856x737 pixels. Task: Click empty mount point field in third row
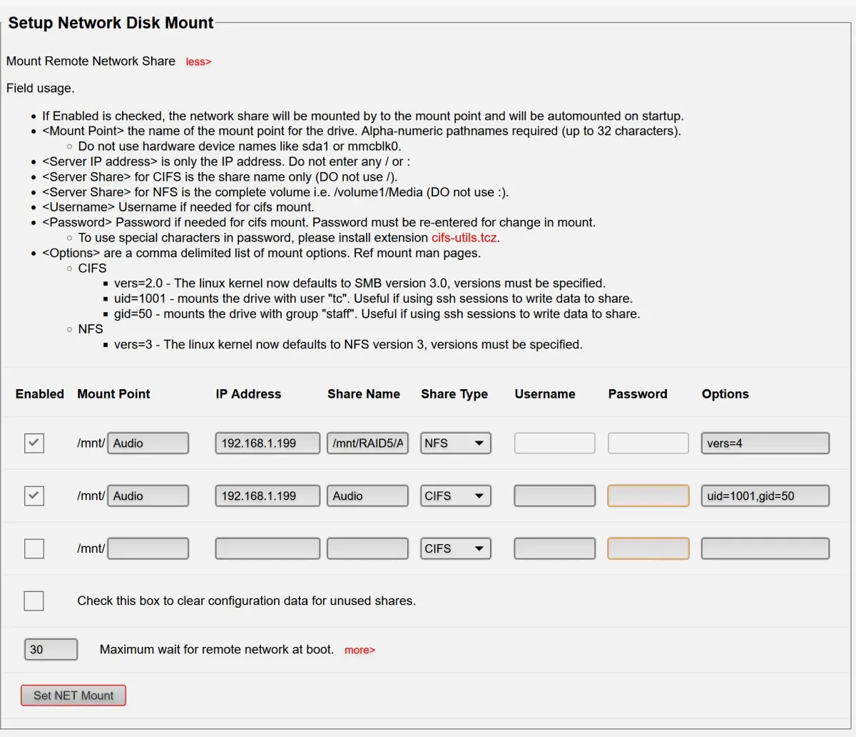point(148,548)
